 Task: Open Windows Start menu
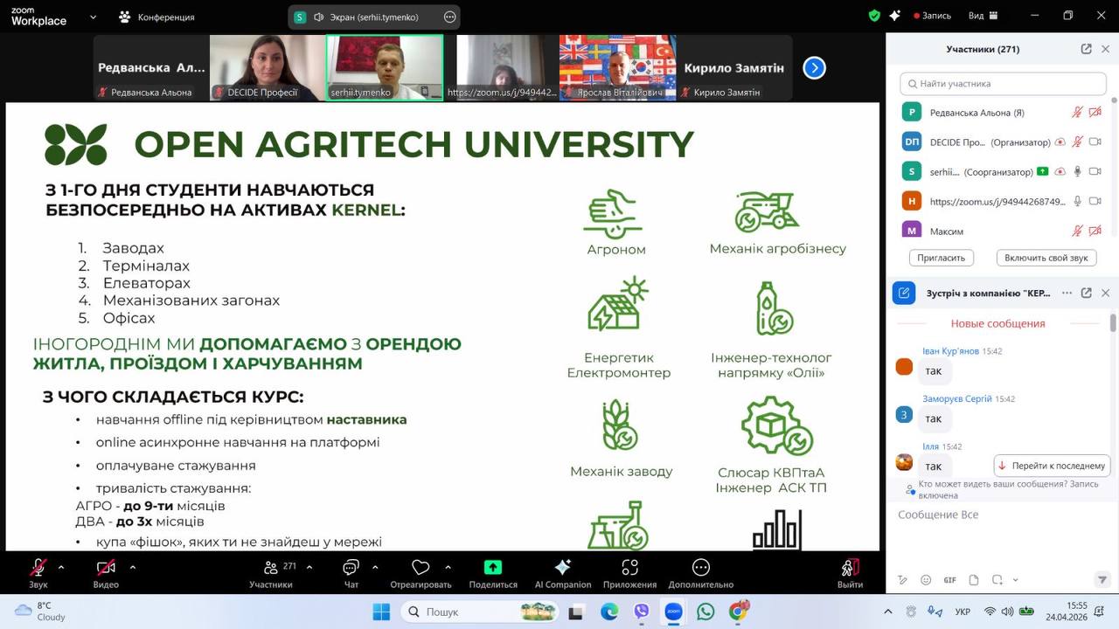380,612
